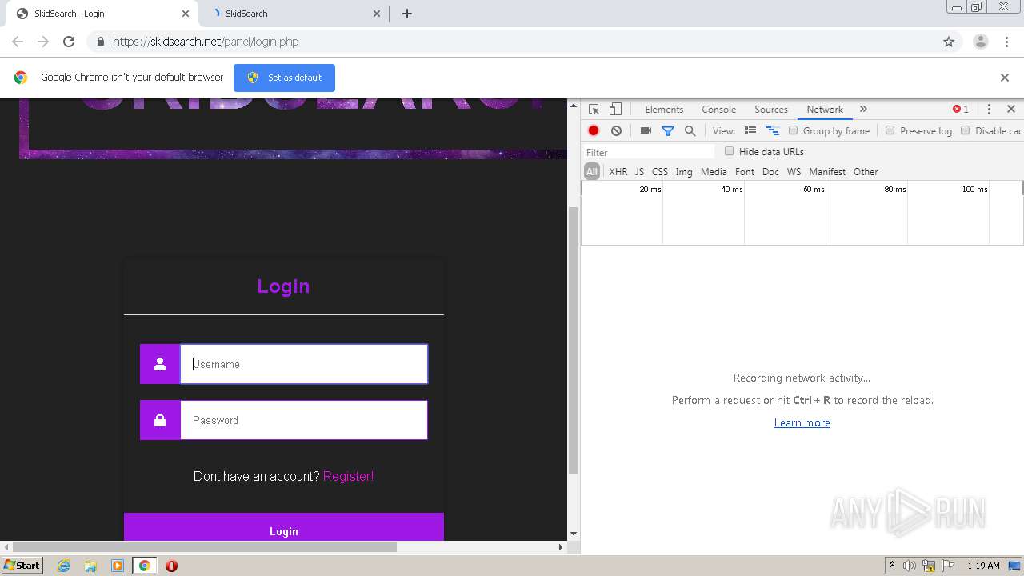Viewport: 1024px width, 576px height.
Task: Enable the Preserve log checkbox
Action: coord(890,130)
